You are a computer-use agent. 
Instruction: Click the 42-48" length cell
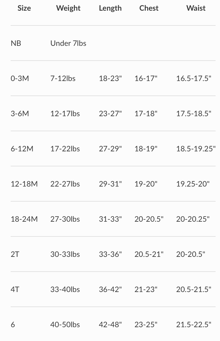click(x=110, y=324)
